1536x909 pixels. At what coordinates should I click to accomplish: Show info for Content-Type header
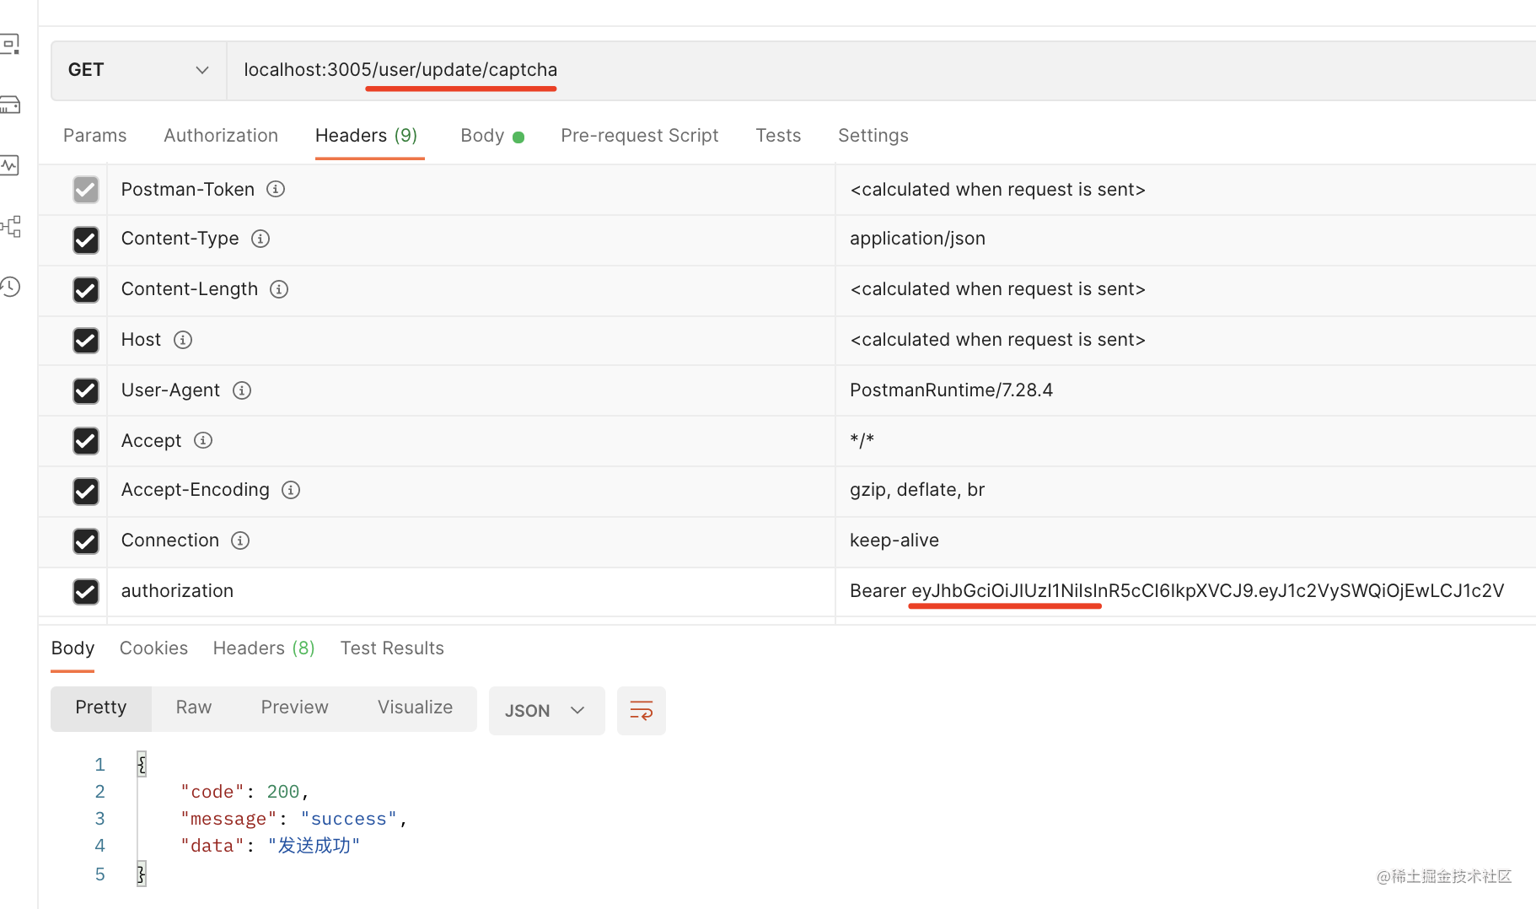[260, 239]
